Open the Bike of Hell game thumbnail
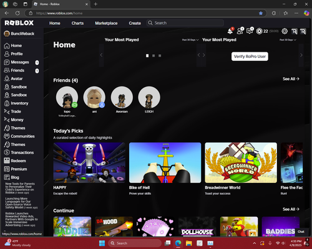This screenshot has height=249, width=312. tap(165, 162)
